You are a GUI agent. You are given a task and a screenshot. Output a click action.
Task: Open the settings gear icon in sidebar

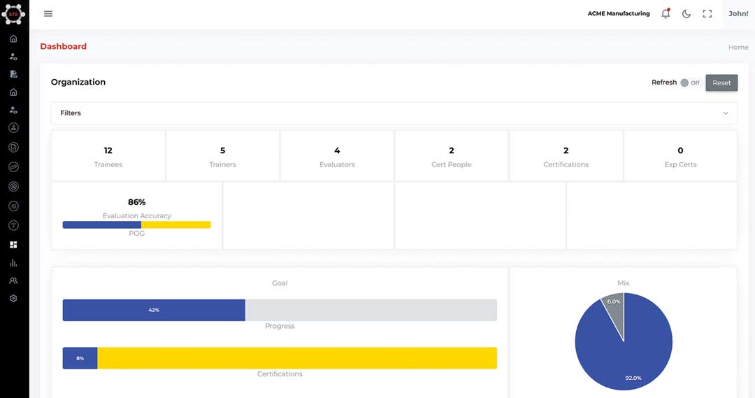point(13,299)
